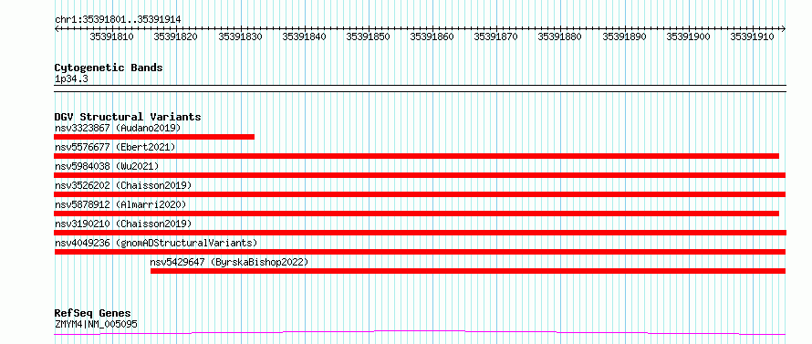
Task: Select the DGV Structural Variants track title
Action: [128, 117]
